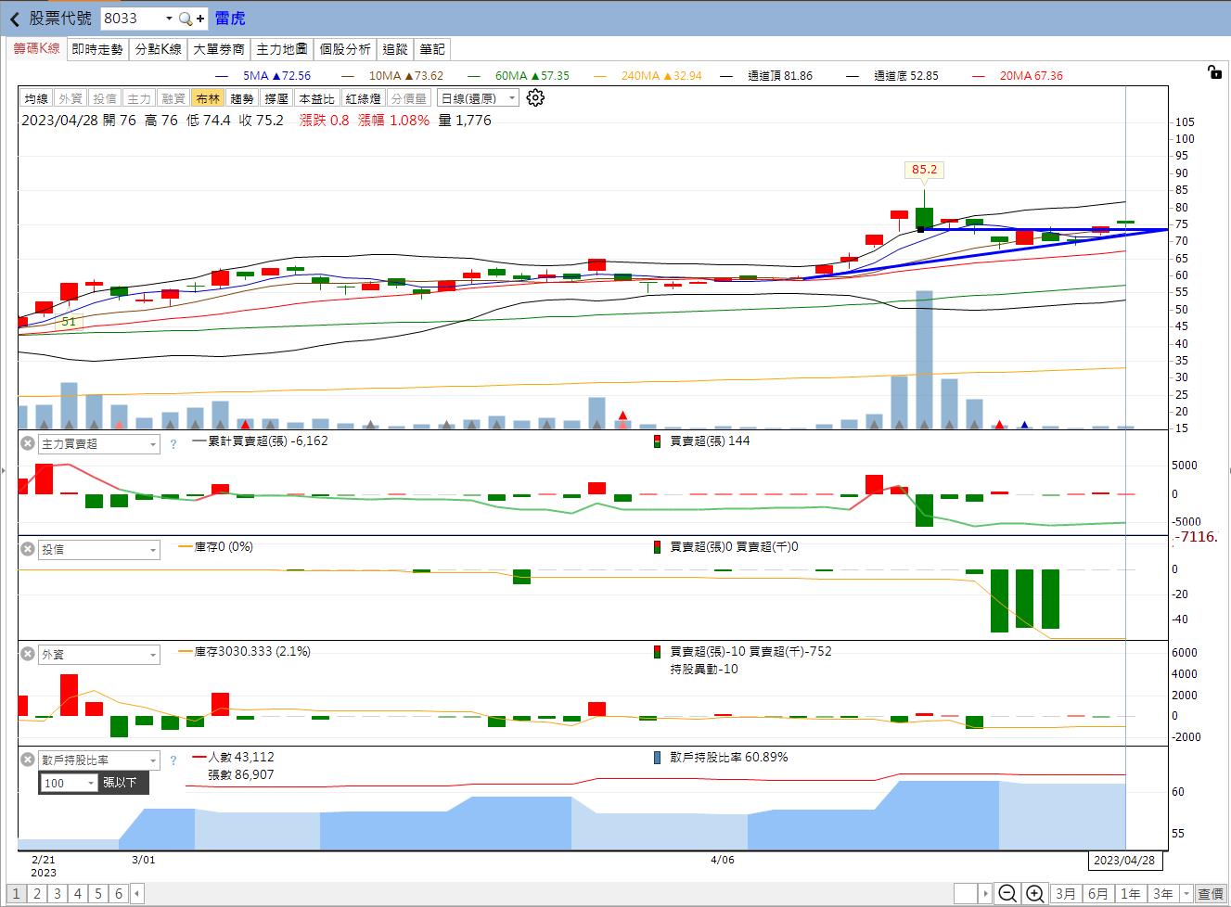Toggle 均線 overlay
This screenshot has height=907, width=1231.
36,98
